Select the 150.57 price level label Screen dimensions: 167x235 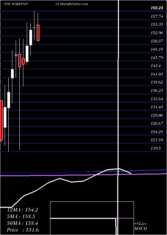[x=157, y=41]
